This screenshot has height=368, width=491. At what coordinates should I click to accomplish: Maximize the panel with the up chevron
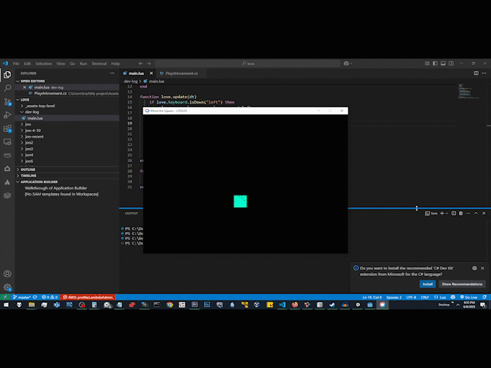click(x=476, y=213)
